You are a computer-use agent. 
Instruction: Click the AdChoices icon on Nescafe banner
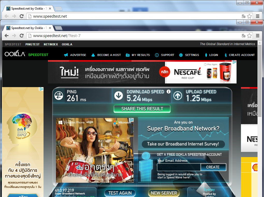tap(234, 62)
